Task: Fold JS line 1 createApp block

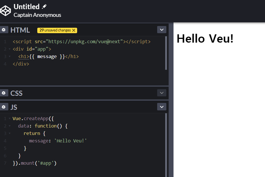Action: pyautogui.click(x=10, y=118)
